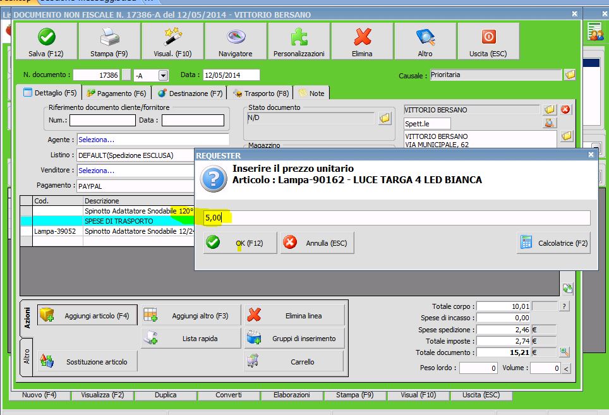Open the customer folder icon beside VITTORIO BERSANO
Image resolution: width=609 pixels, height=415 pixels.
550,110
